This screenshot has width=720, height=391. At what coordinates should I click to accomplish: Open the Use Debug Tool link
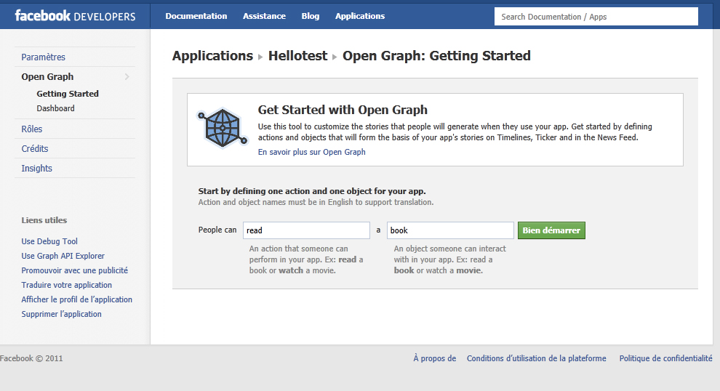[49, 241]
